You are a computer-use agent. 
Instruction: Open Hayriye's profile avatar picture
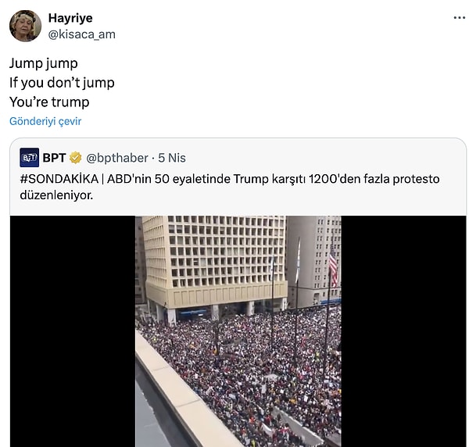(x=26, y=26)
